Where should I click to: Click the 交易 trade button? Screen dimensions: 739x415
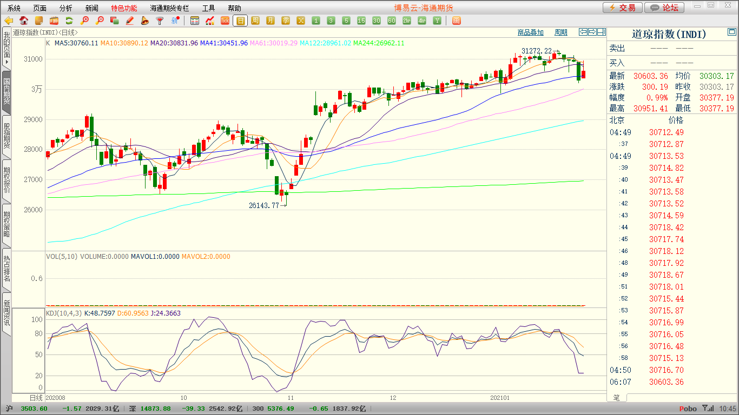point(623,8)
